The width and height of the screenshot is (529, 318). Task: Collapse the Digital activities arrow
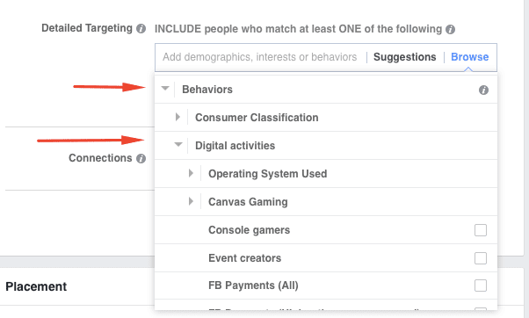point(178,145)
